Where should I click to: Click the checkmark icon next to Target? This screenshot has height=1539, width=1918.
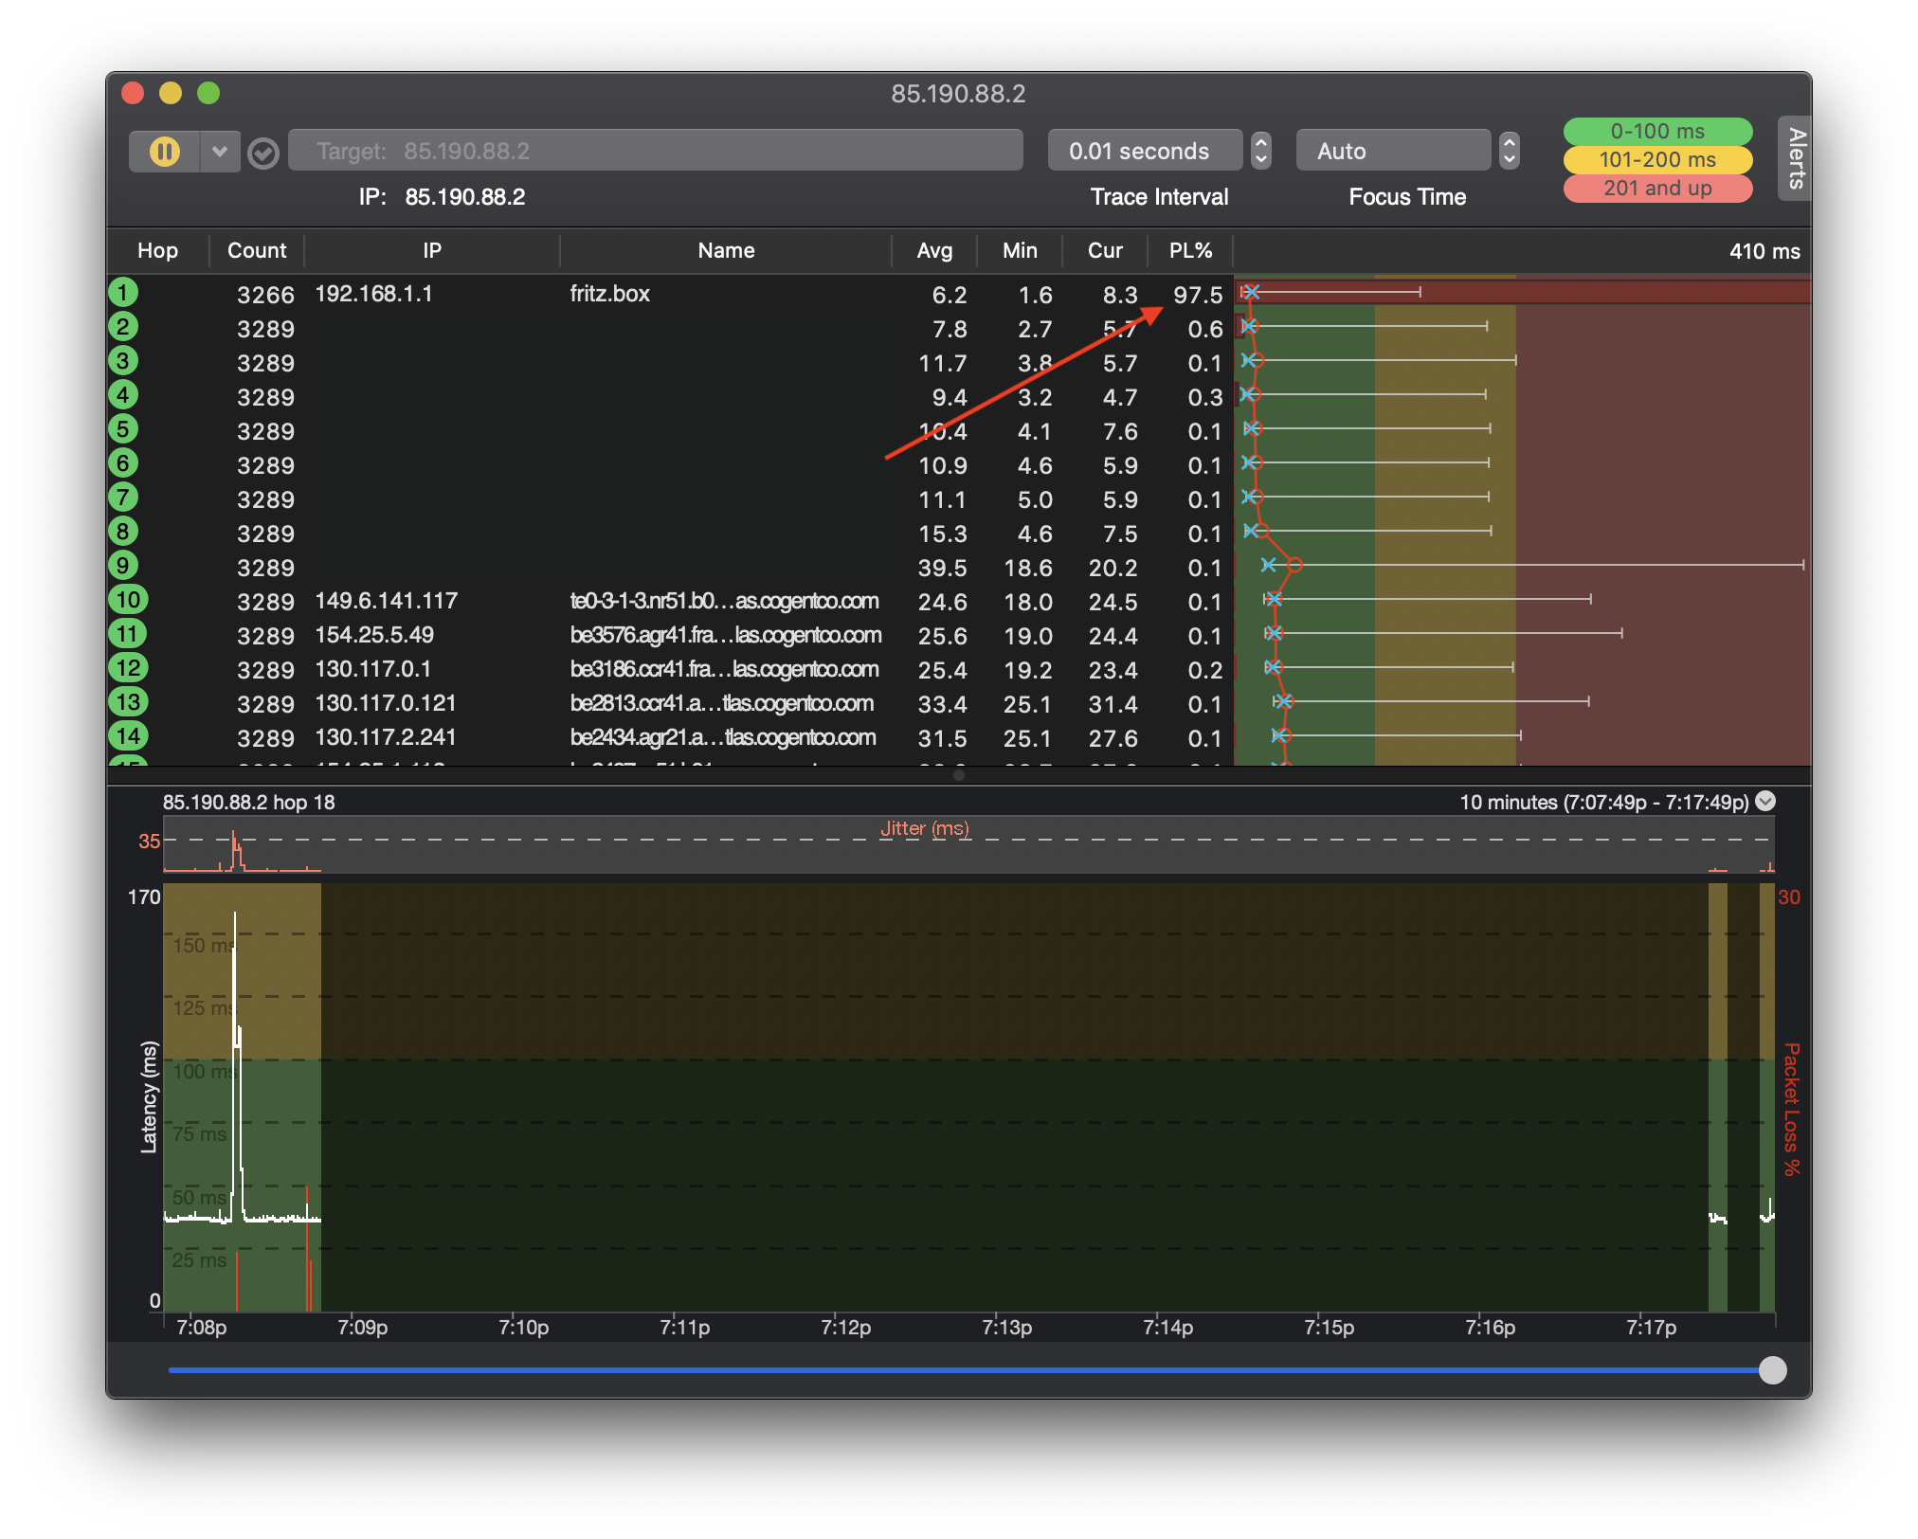pos(263,153)
